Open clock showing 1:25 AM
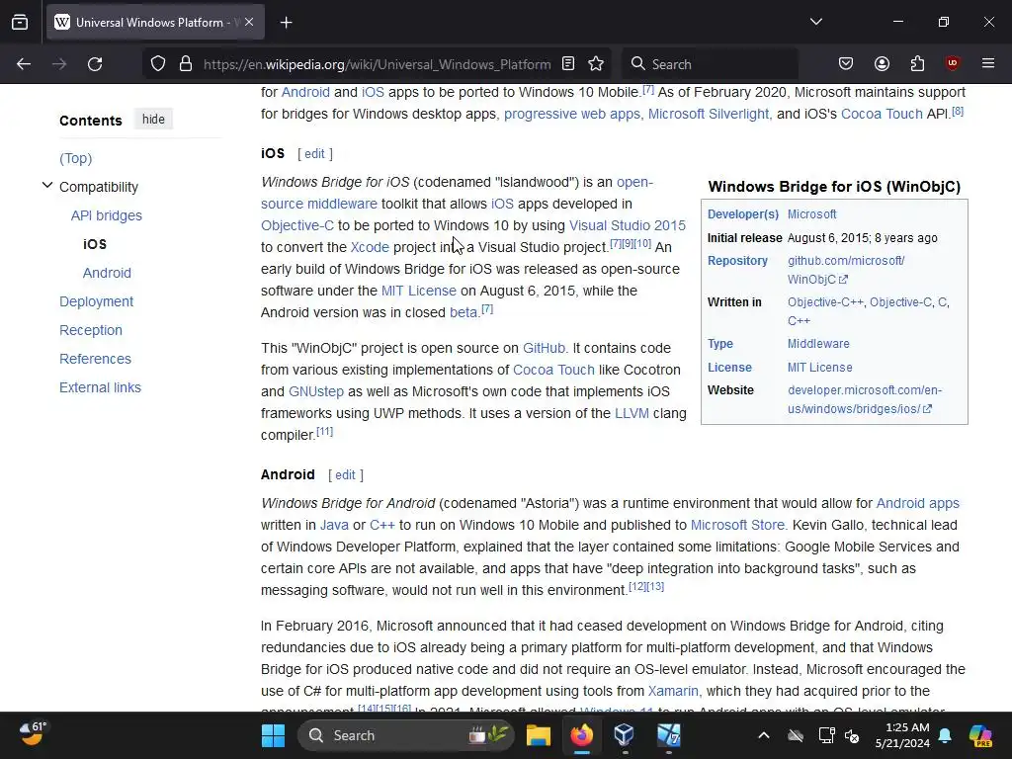Viewport: 1012px width, 759px height. tap(902, 735)
